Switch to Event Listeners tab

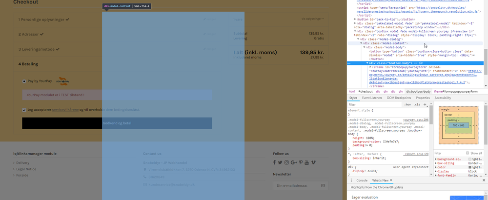[372, 98]
